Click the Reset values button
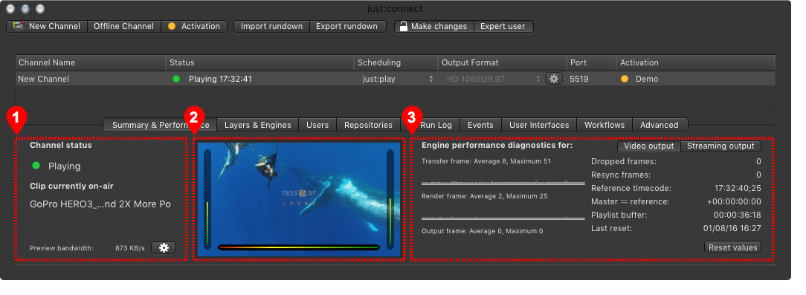Viewport: 806px width, 295px height. [x=732, y=247]
